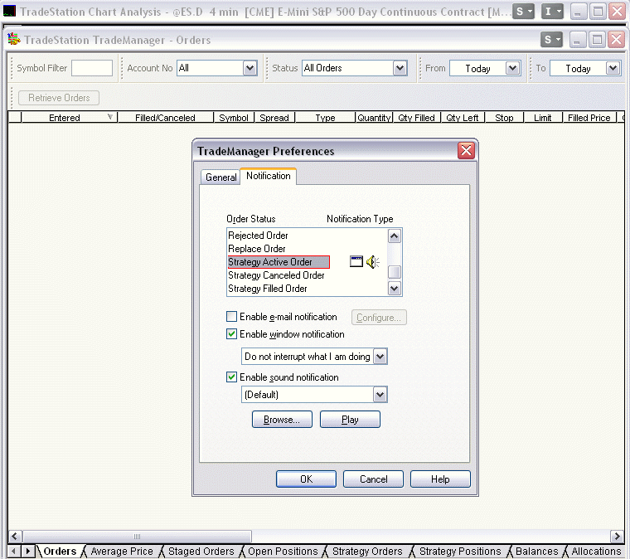This screenshot has width=630, height=559.
Task: Open the Status All Orders dropdown
Action: [400, 68]
